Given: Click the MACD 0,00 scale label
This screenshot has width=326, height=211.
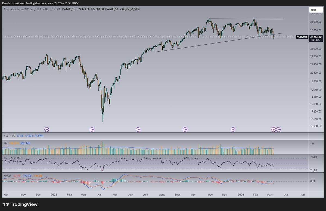Looking at the screenshot, I should pos(313,181).
